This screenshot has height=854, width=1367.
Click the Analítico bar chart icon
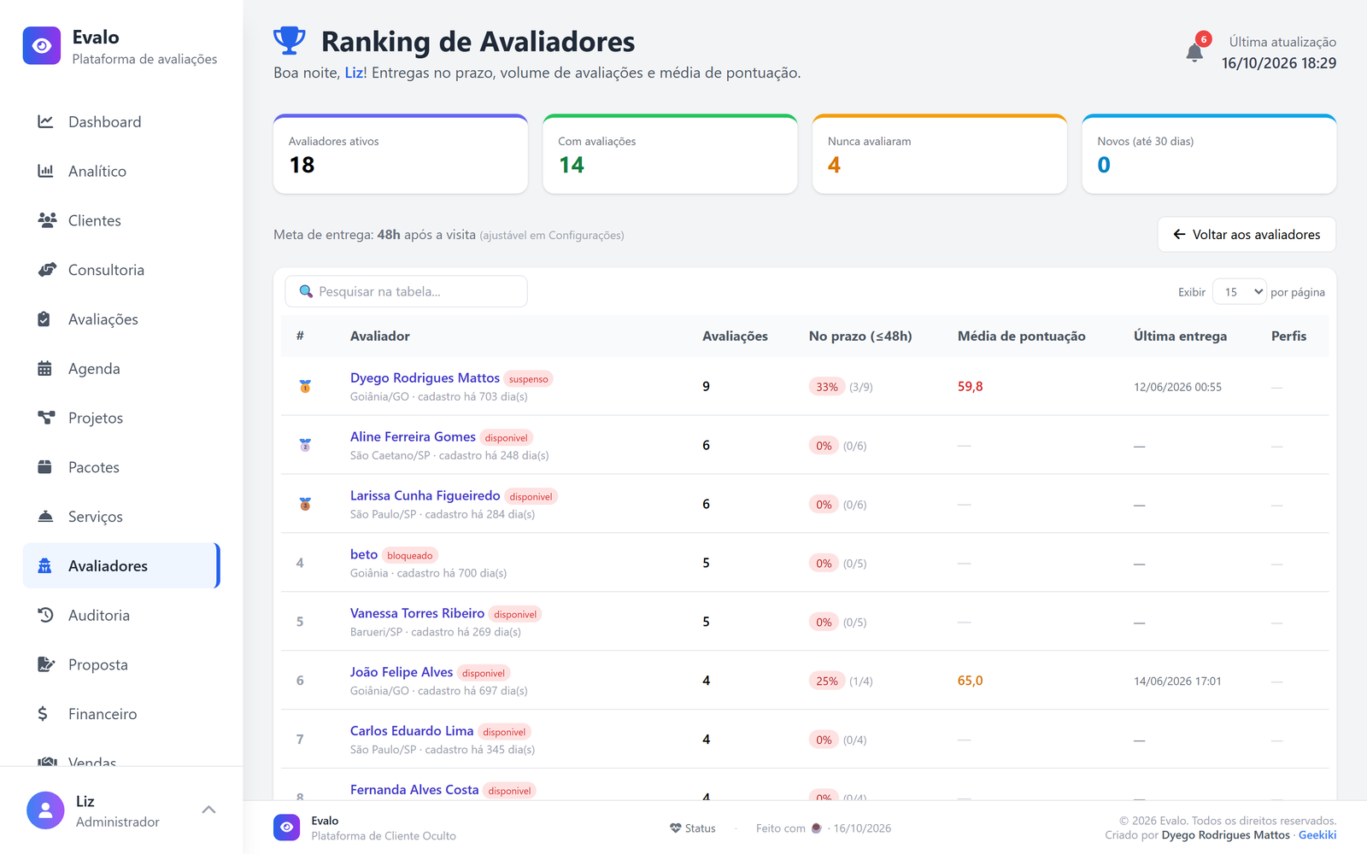(x=45, y=171)
